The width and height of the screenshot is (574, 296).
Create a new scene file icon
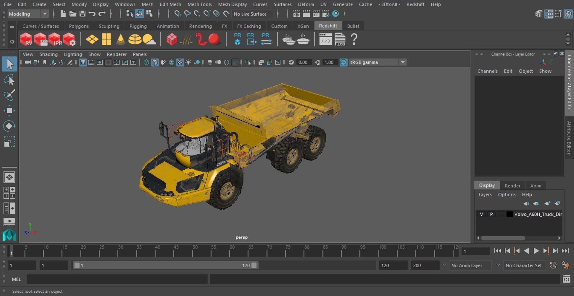coord(63,14)
